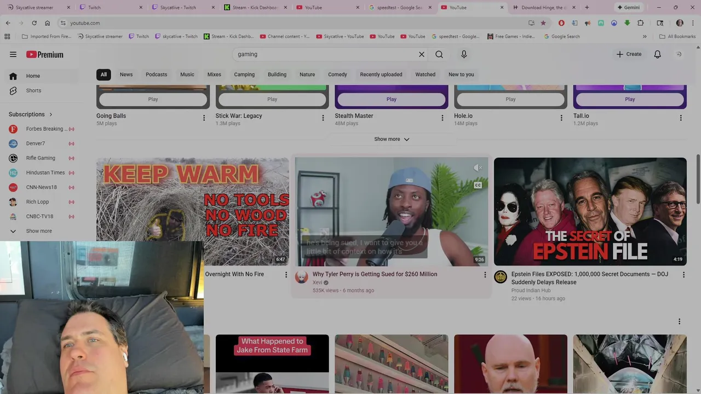Select the New to you chip
701x394 pixels.
(x=461, y=74)
